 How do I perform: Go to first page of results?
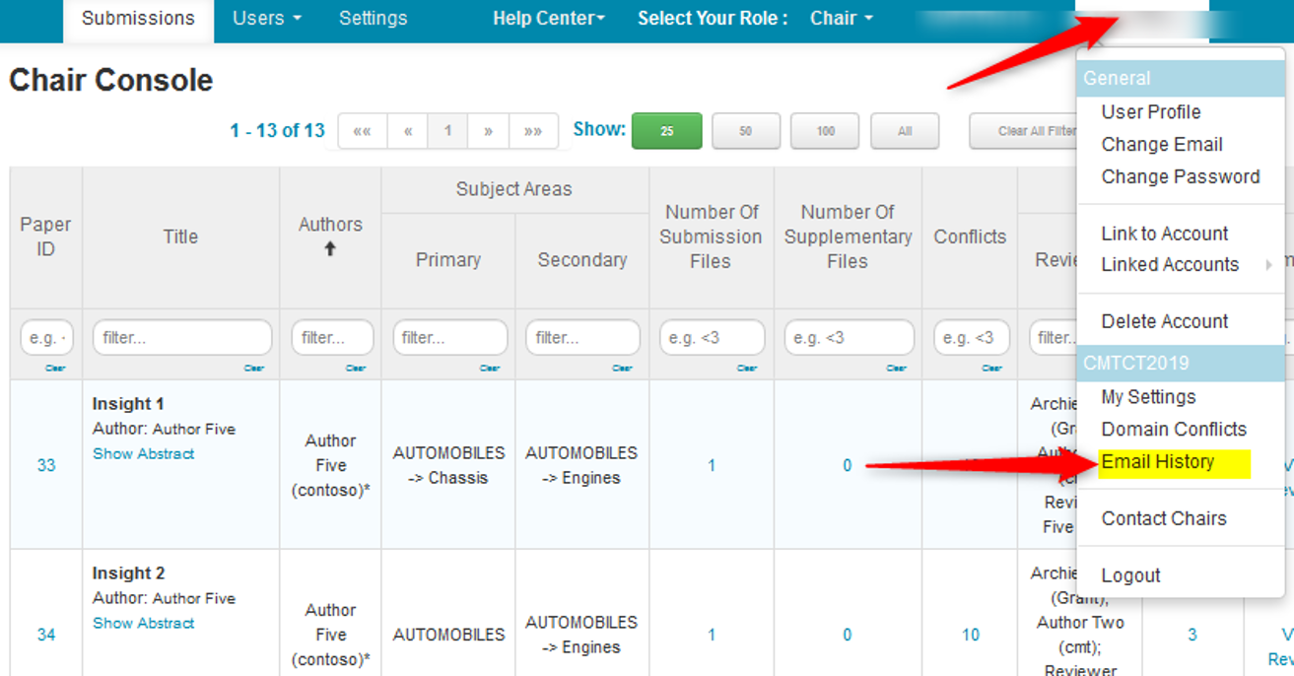click(x=362, y=131)
